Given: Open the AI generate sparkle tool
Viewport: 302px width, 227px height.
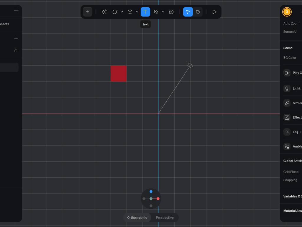Looking at the screenshot, I should [104, 12].
